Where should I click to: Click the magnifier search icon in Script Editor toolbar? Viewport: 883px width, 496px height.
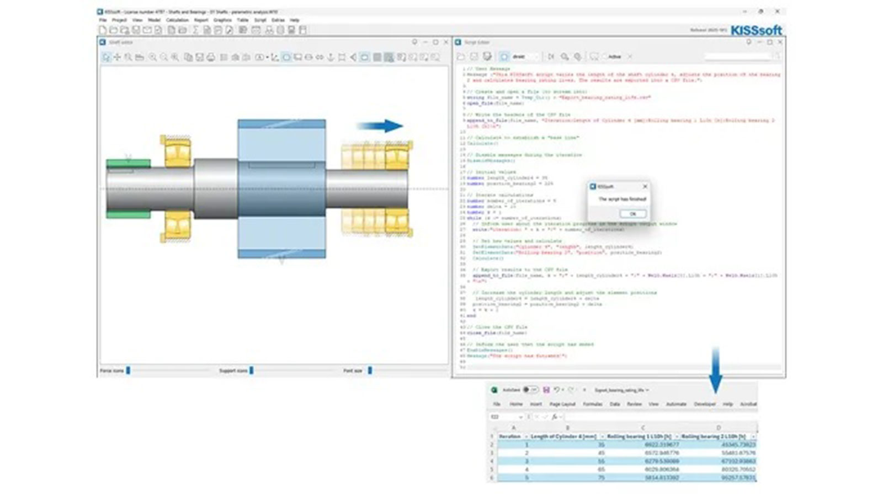click(x=565, y=57)
